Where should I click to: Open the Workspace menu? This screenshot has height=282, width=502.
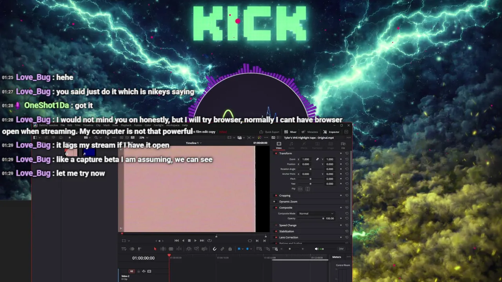click(x=173, y=125)
